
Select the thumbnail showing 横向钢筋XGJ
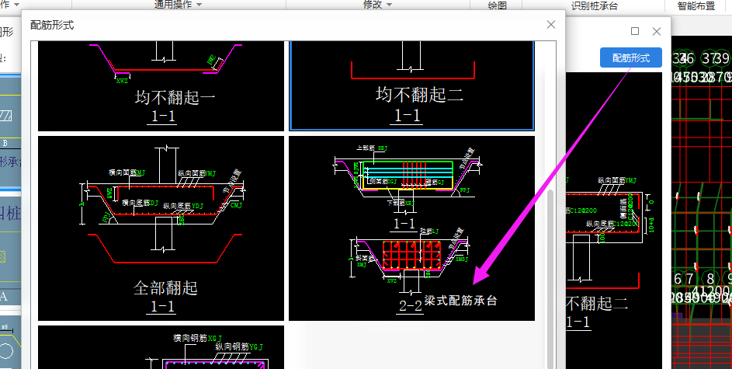(x=161, y=347)
